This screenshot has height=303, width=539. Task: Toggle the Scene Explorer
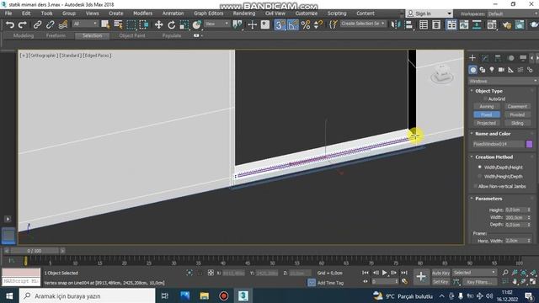coord(424,24)
